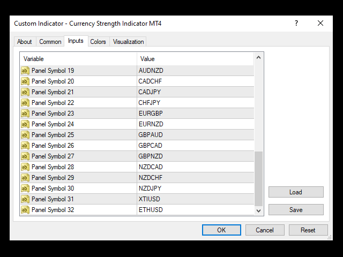Click the Variable column header
343x257 pixels.
[79, 59]
